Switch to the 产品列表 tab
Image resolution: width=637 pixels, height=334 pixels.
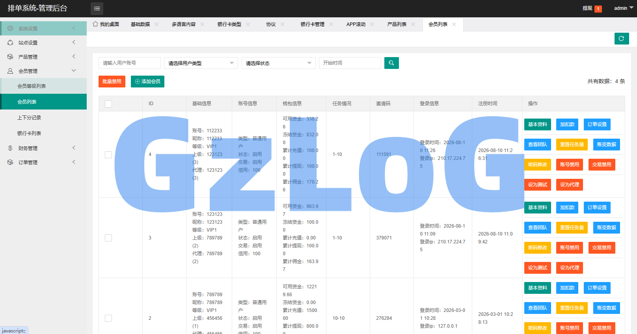[x=397, y=24]
